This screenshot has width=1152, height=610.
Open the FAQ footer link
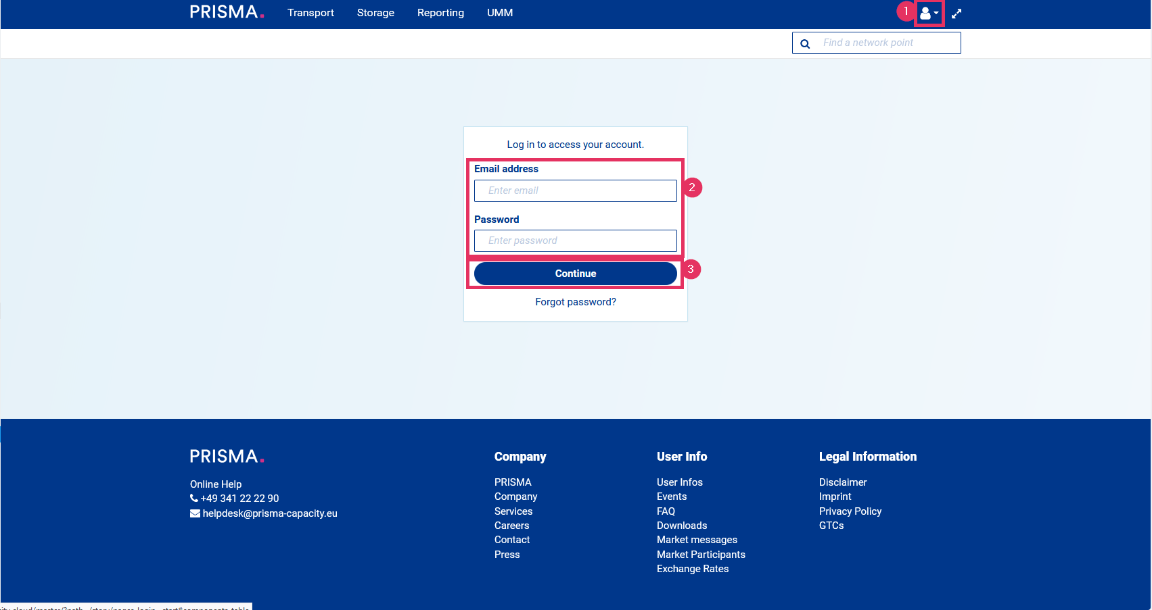pyautogui.click(x=666, y=511)
